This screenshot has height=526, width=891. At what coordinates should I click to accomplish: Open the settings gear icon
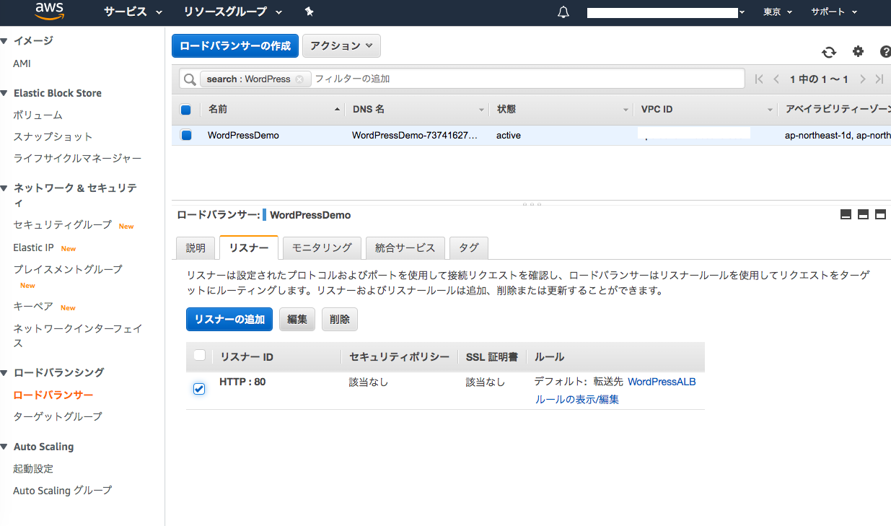coord(858,51)
